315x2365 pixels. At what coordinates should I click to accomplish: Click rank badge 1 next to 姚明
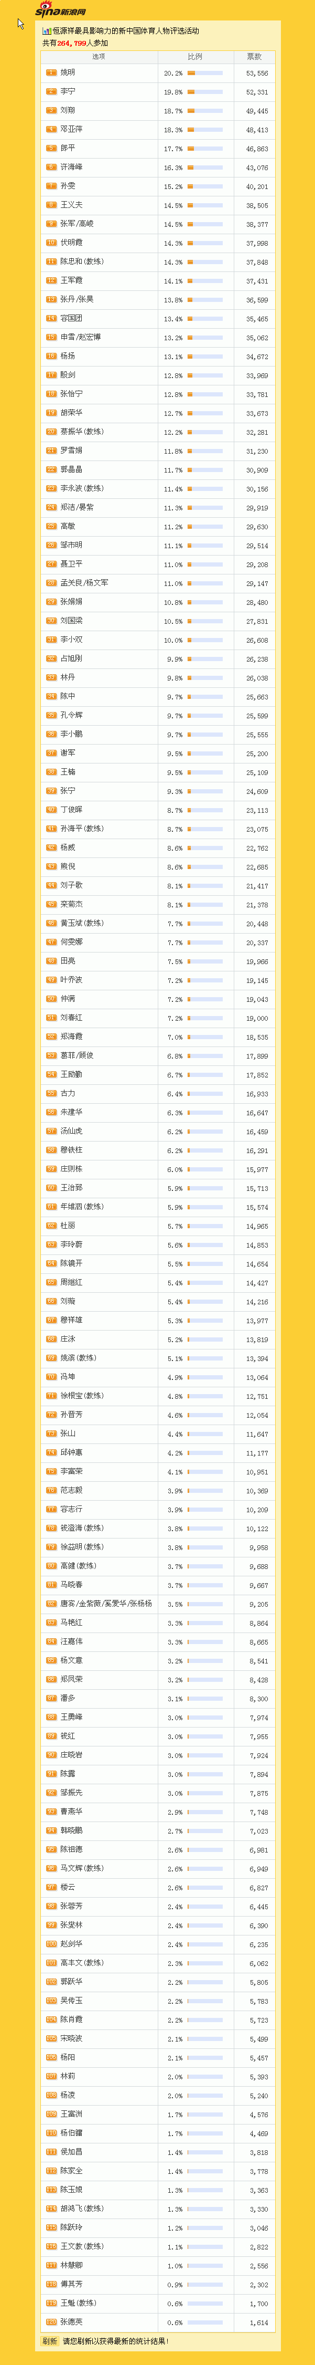click(51, 72)
